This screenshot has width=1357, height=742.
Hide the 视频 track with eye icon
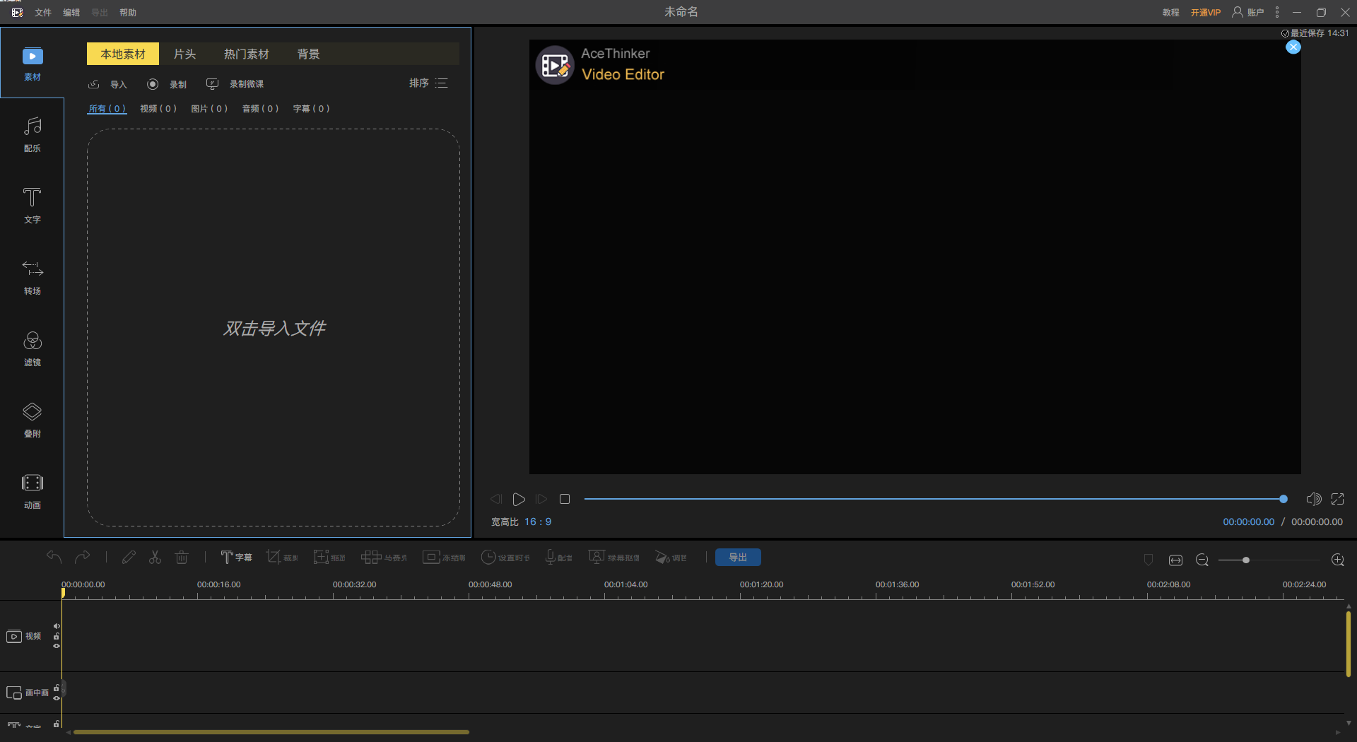click(x=57, y=646)
